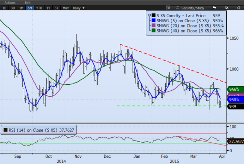Select the 1D time range
244x164 pixels.
coord(5,8)
